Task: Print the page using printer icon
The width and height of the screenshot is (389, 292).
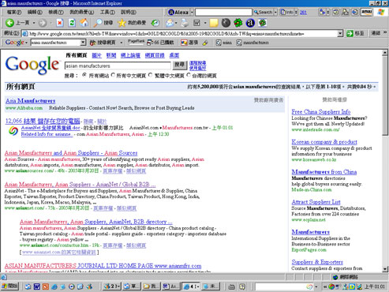Action: point(185,23)
